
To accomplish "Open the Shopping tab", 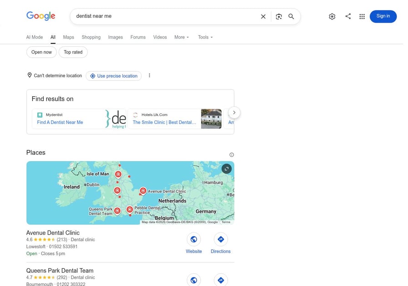I will click(91, 37).
